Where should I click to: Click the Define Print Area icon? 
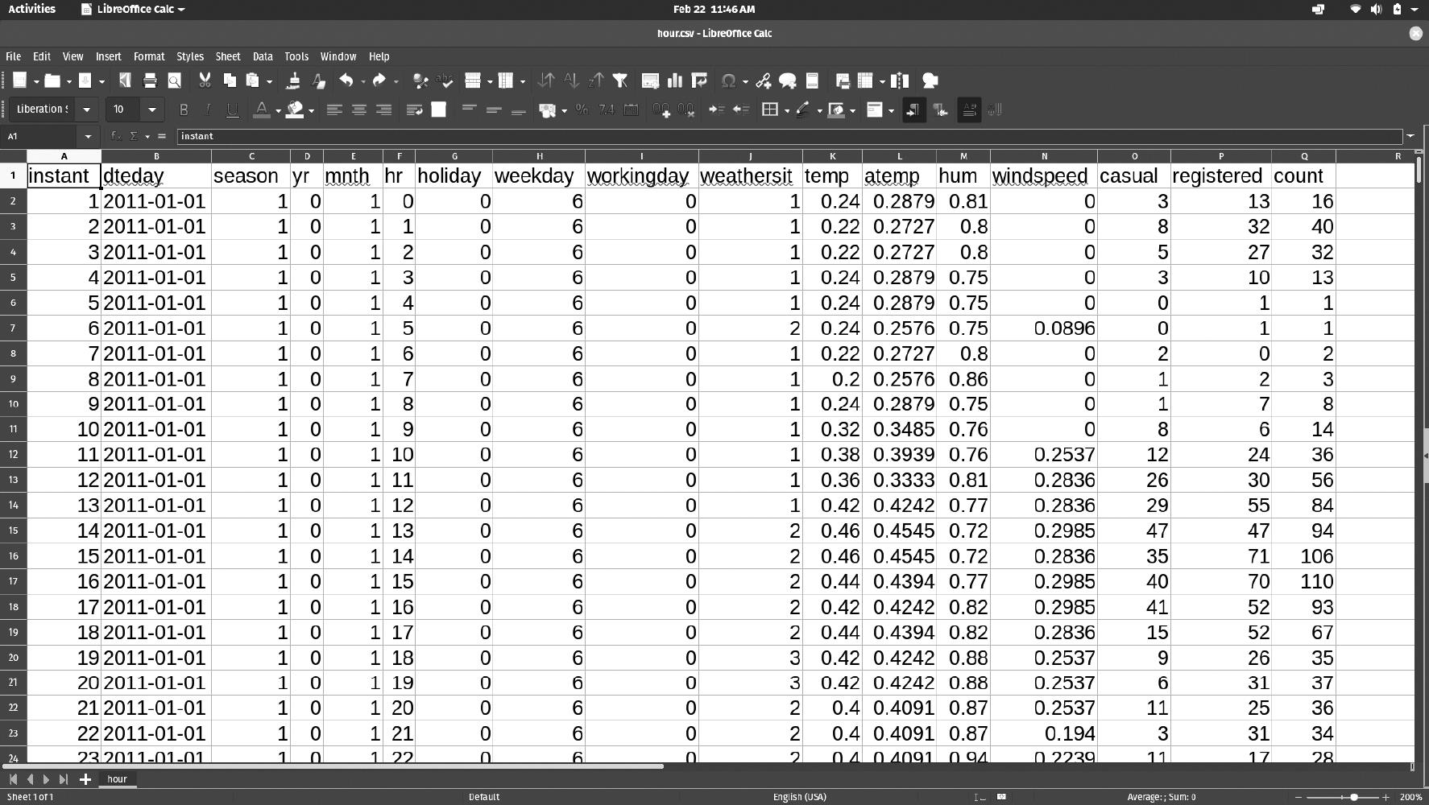[843, 80]
